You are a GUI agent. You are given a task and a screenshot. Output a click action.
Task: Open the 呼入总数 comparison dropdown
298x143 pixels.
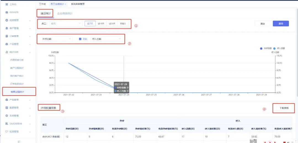coord(107,39)
